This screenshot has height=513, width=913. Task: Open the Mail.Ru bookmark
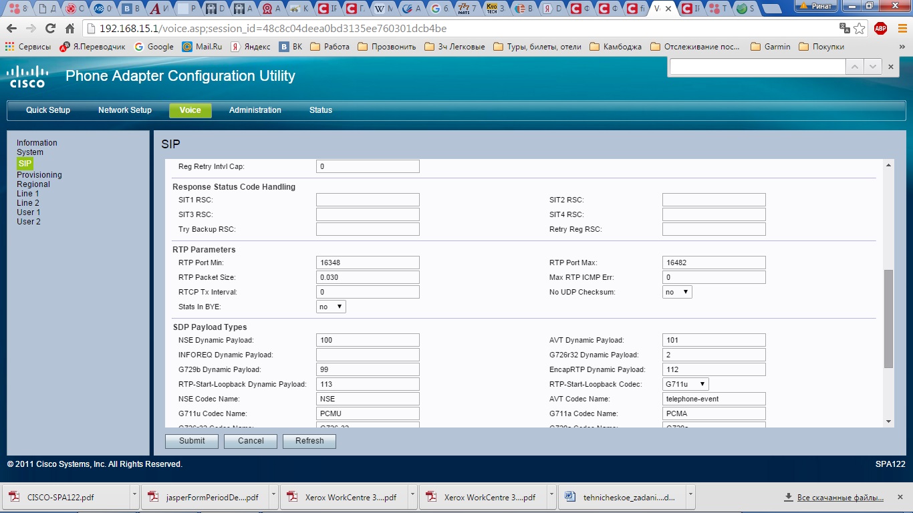pos(202,47)
